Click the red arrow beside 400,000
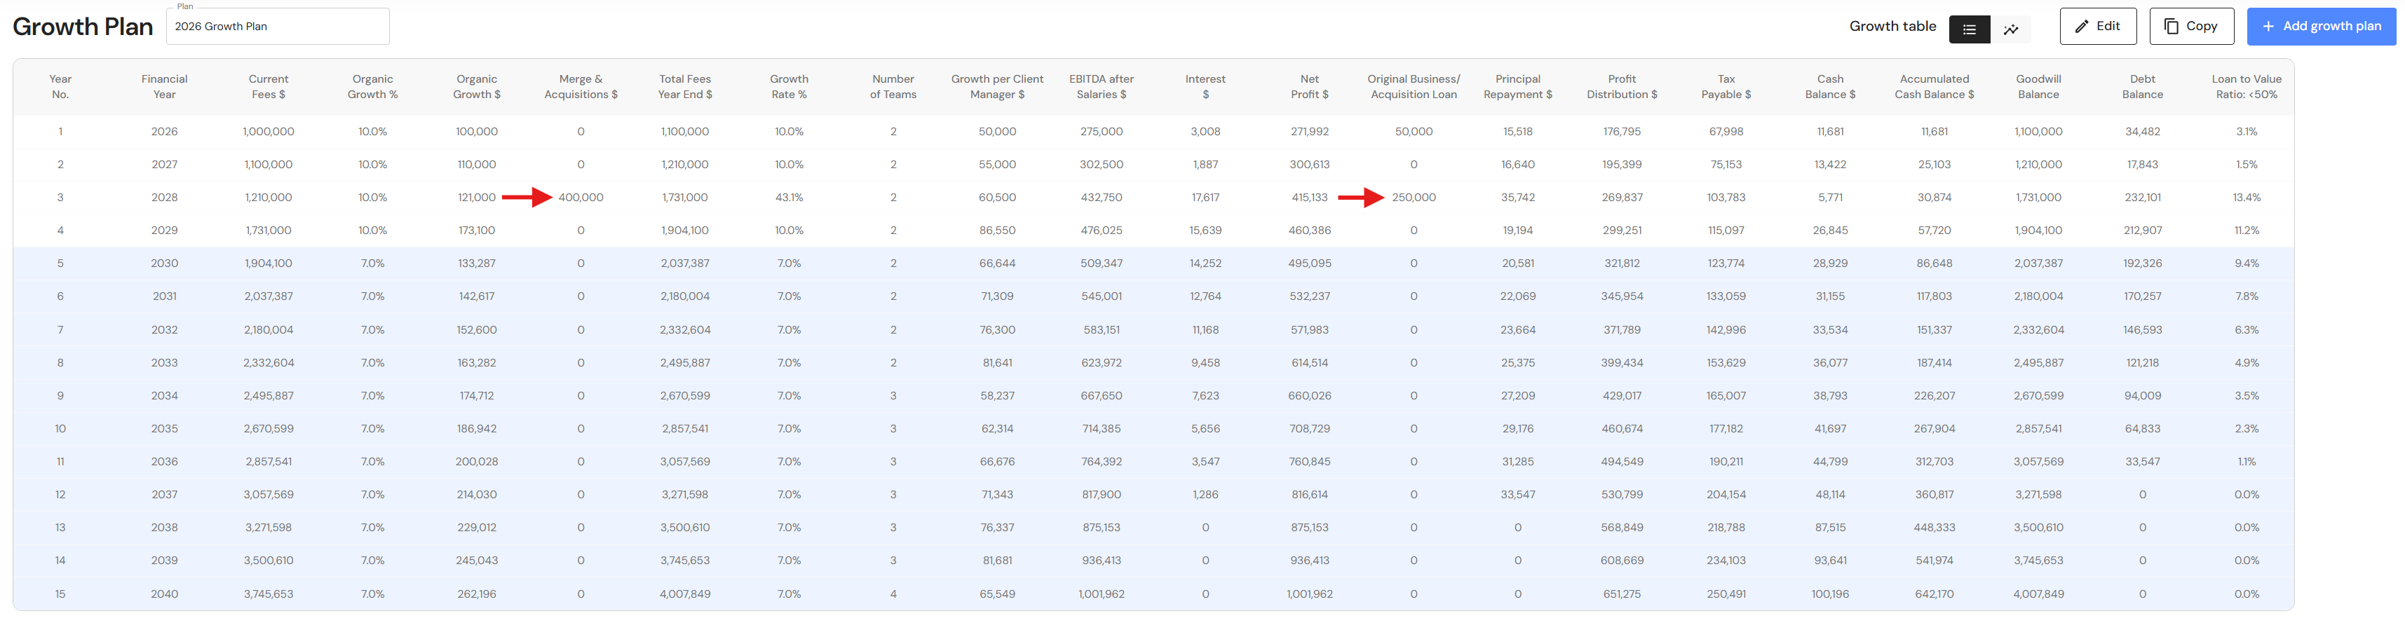Viewport: 2405px width, 637px height. (x=527, y=198)
